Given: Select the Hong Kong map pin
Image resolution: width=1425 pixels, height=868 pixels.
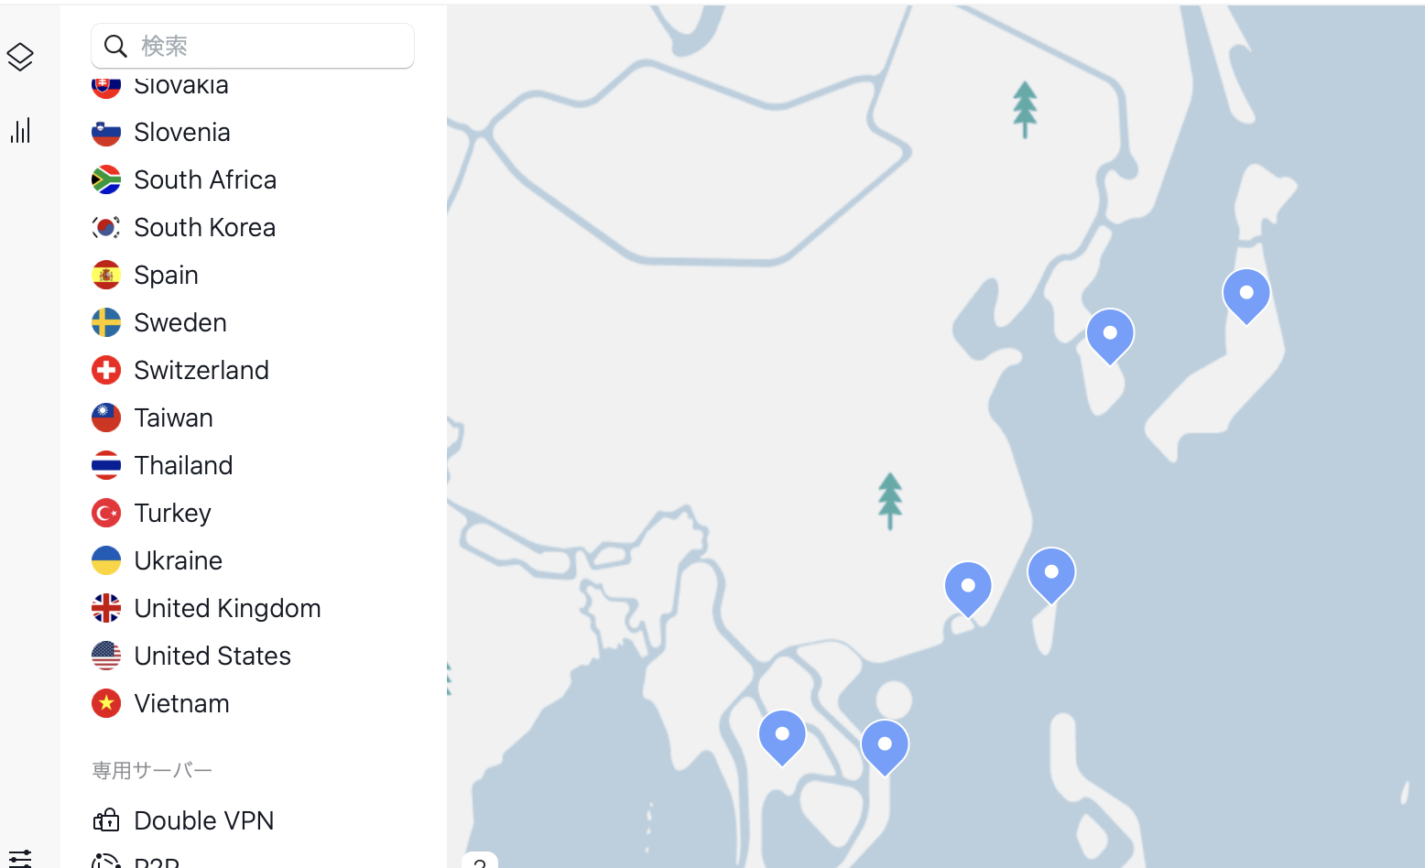Looking at the screenshot, I should (x=968, y=589).
